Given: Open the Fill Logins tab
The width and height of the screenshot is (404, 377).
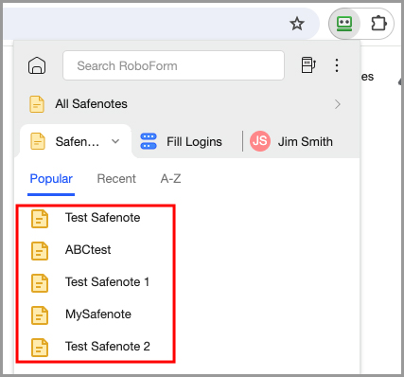Looking at the screenshot, I should (x=182, y=141).
